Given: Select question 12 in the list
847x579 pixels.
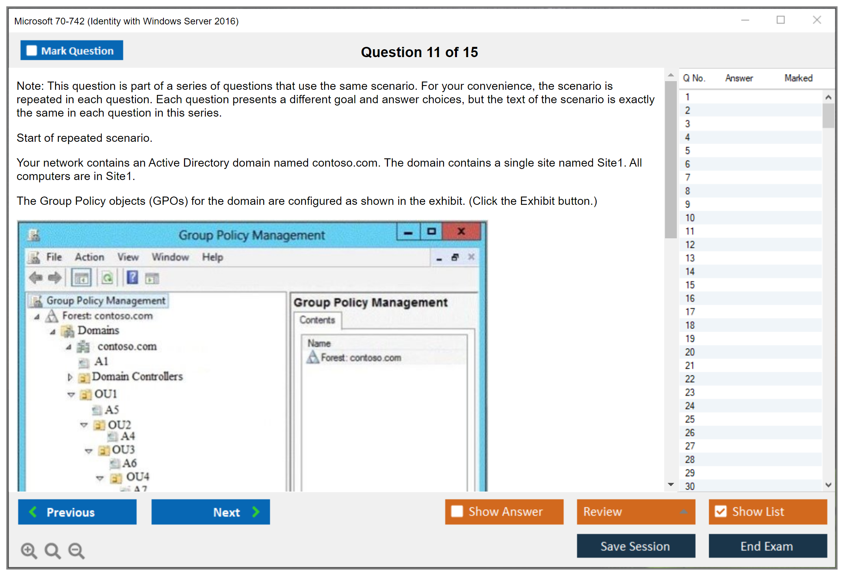Looking at the screenshot, I should pyautogui.click(x=690, y=245).
